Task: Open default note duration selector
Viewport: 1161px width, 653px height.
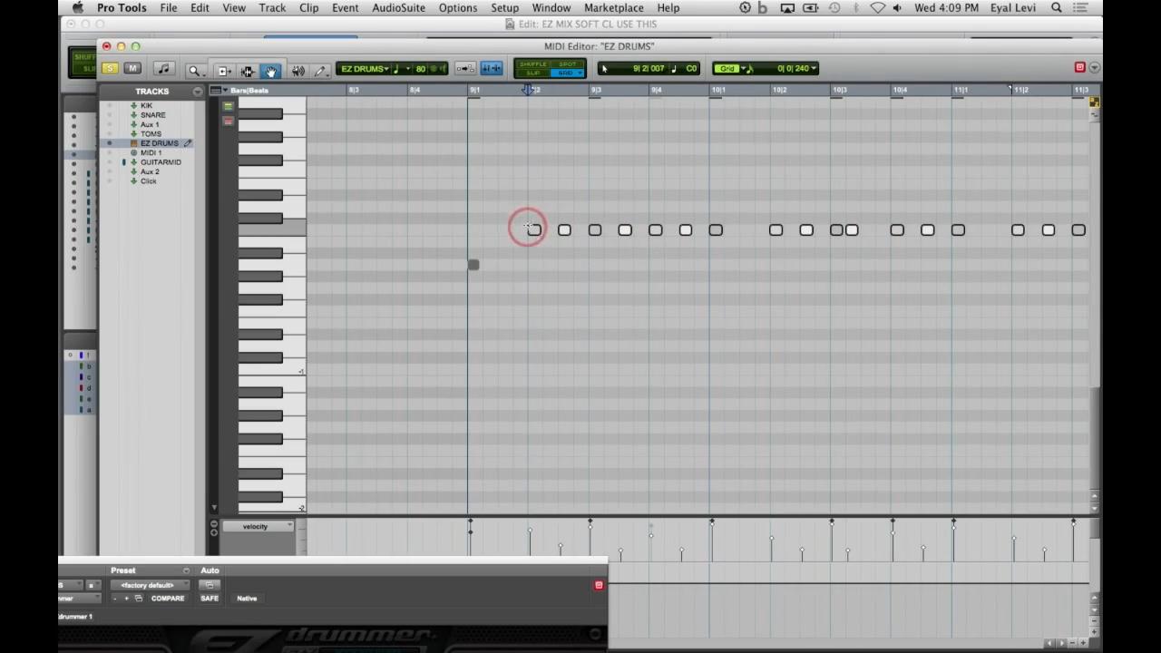Action: (x=400, y=69)
